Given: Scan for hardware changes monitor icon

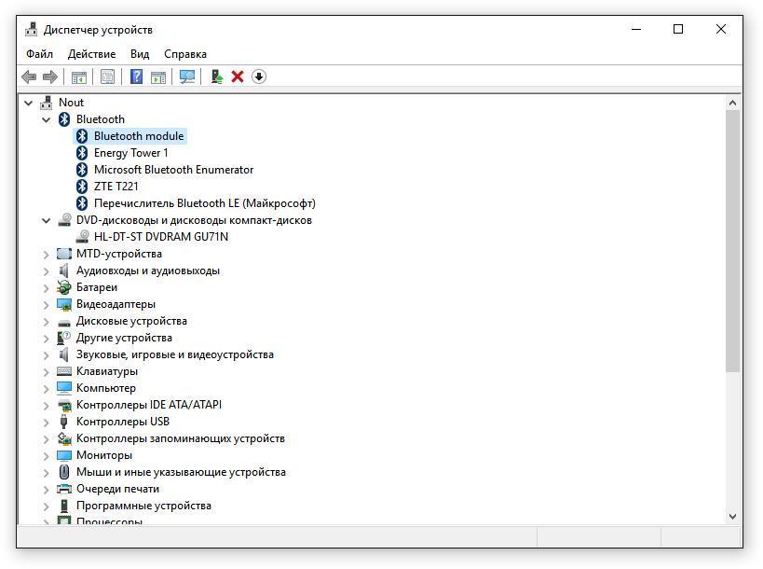Looking at the screenshot, I should coord(187,76).
